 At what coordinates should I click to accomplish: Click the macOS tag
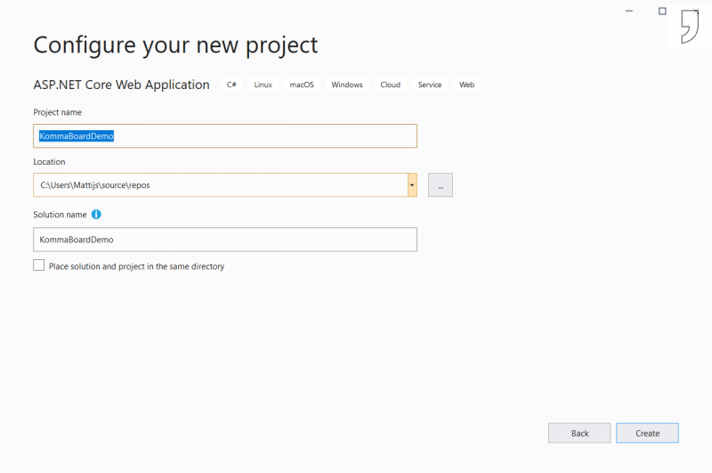pos(302,85)
